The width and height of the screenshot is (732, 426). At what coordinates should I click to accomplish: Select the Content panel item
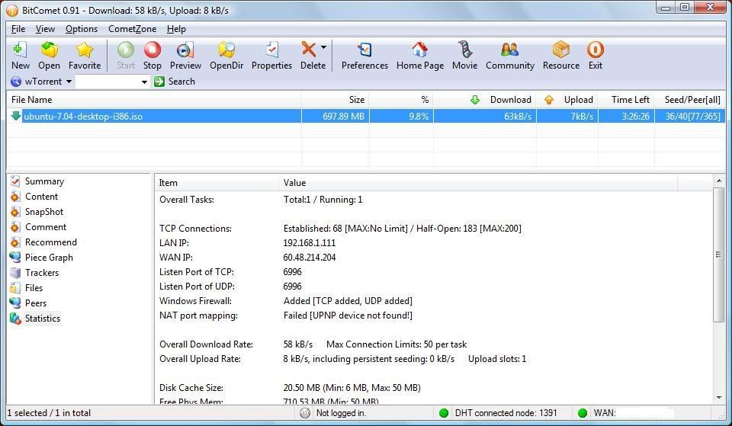(34, 197)
